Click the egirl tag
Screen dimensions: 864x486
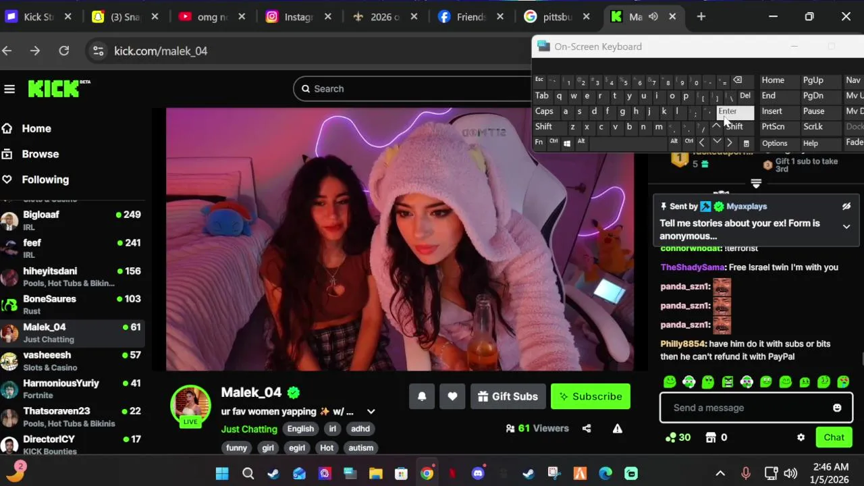tap(297, 448)
